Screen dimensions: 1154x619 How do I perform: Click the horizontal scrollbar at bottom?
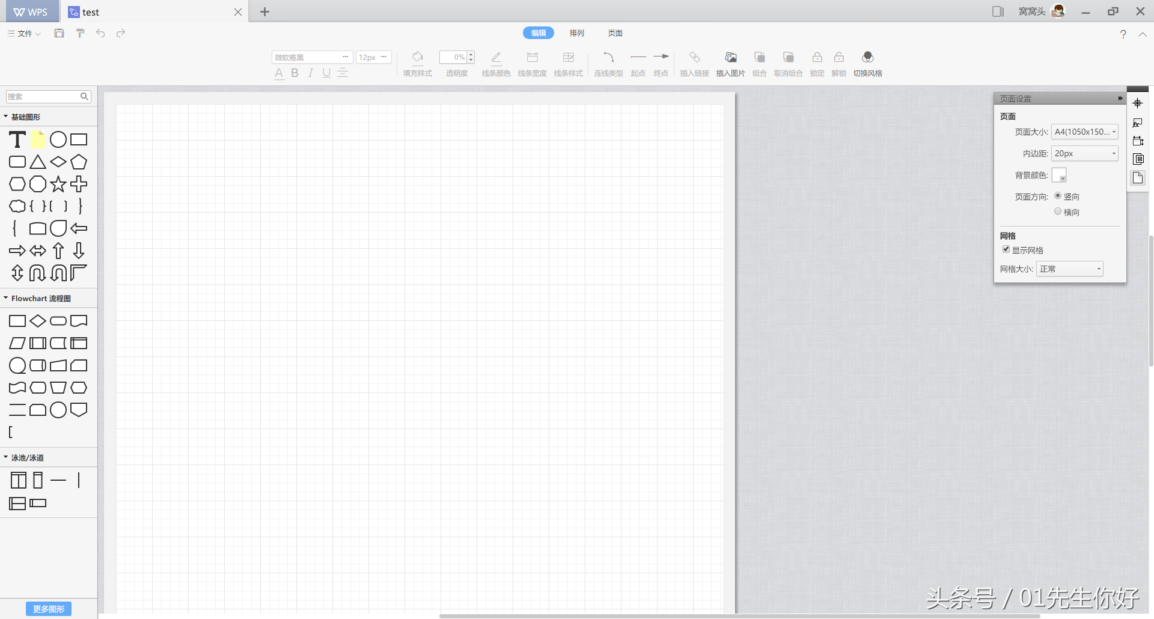click(x=739, y=616)
